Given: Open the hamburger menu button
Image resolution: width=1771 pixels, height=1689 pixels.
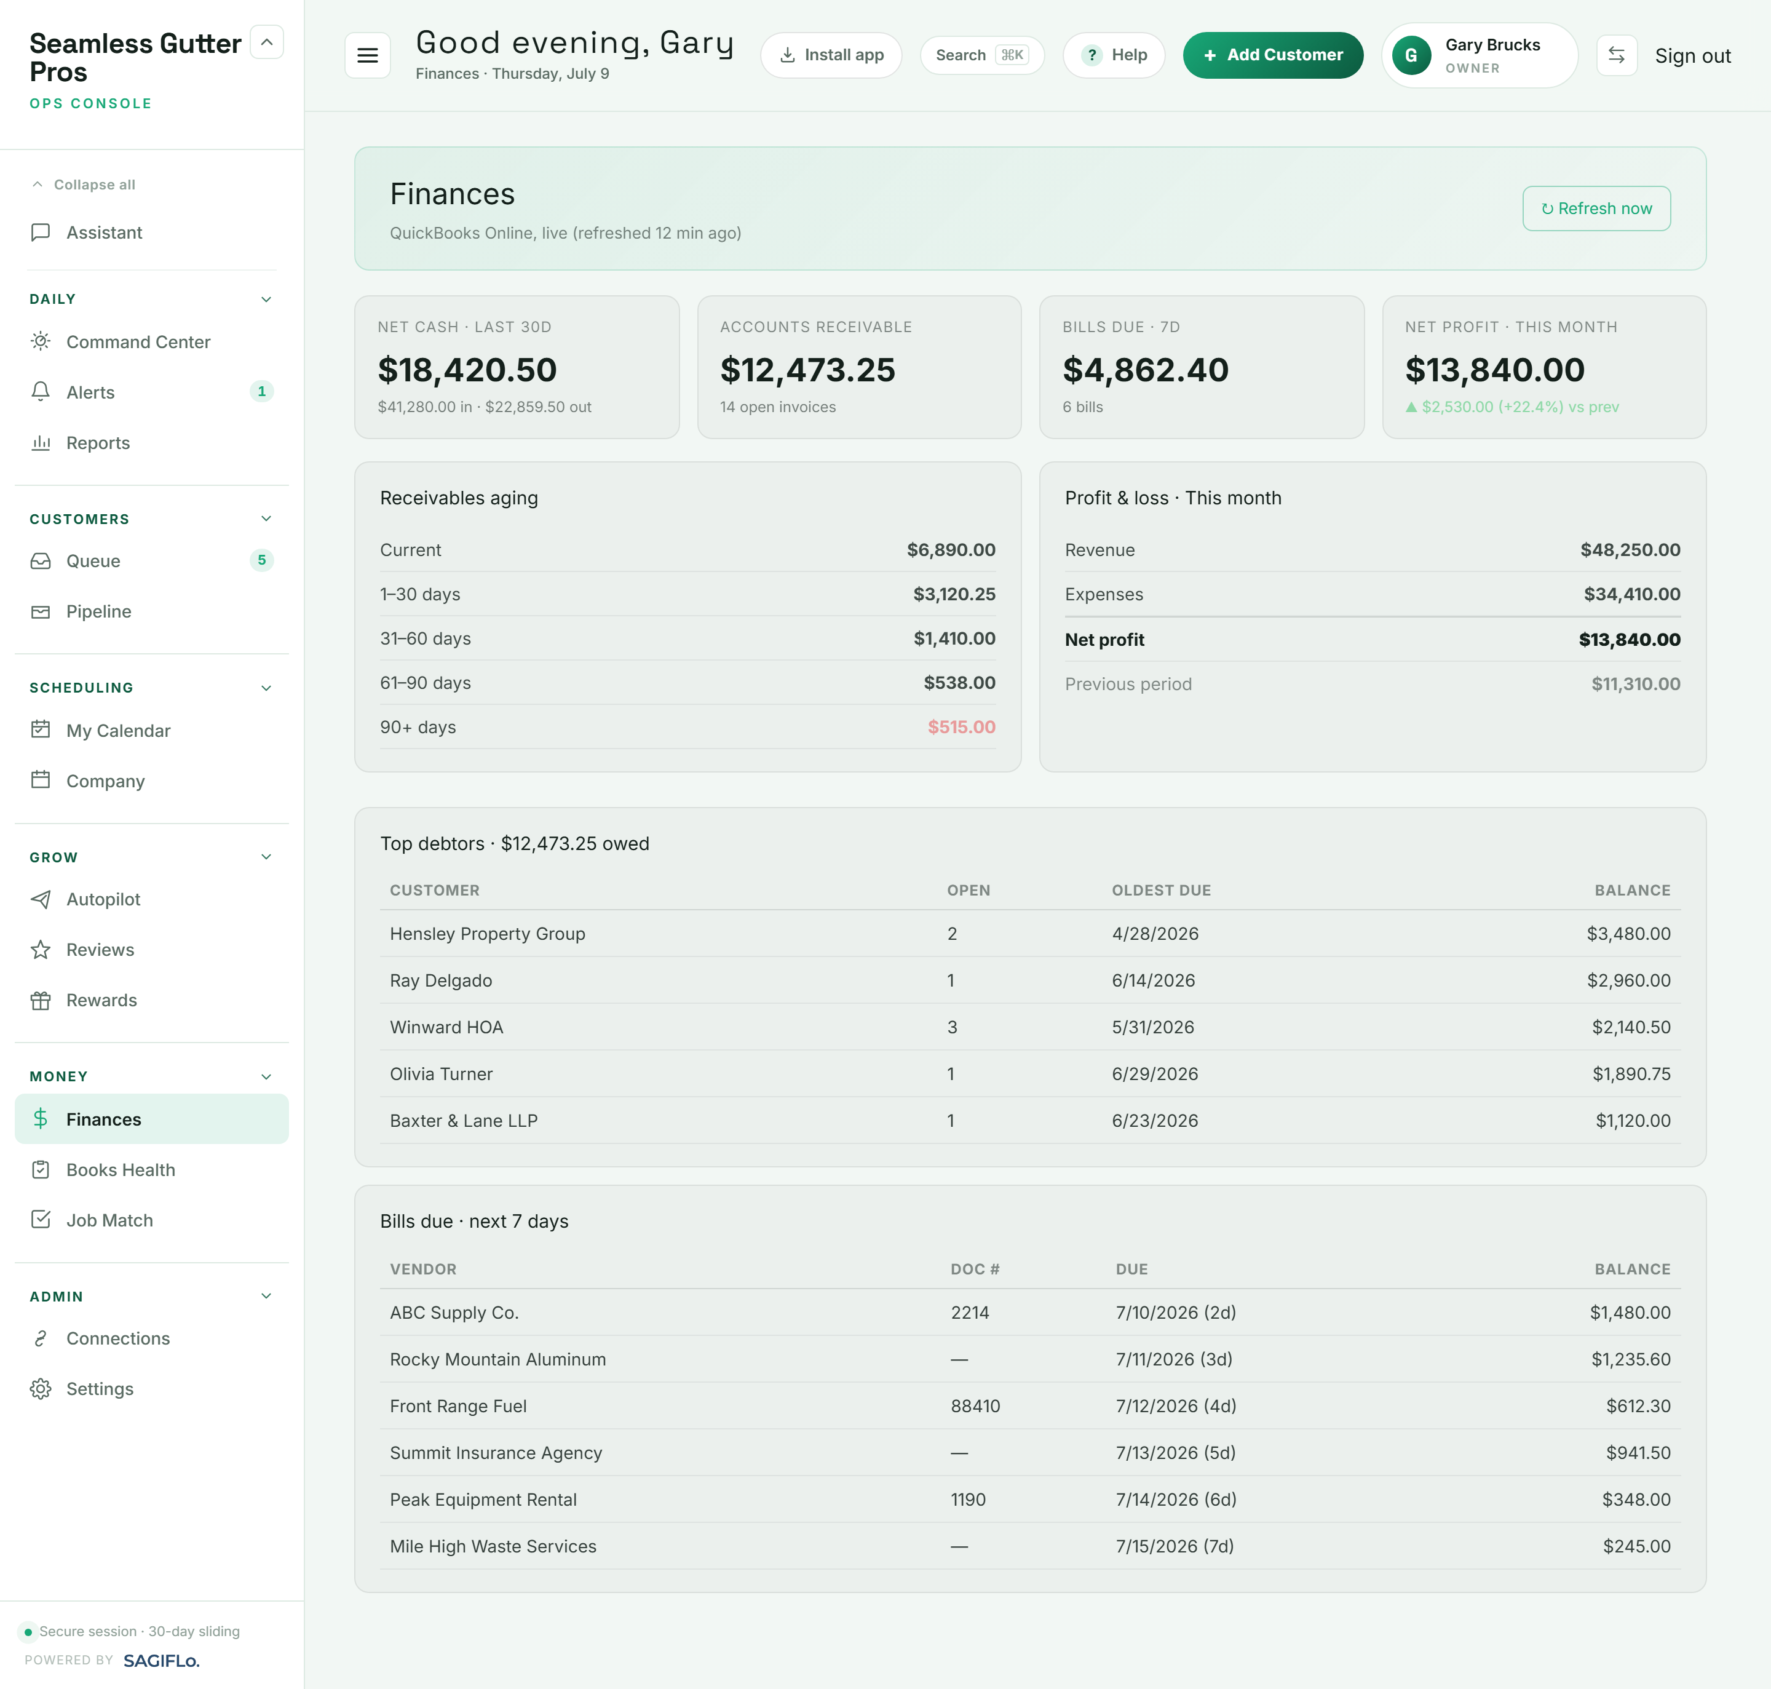Looking at the screenshot, I should [x=367, y=55].
